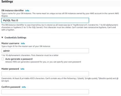Click the Amazon RDS can generate password description
This screenshot has width=121, height=96.
click(x=43, y=62)
